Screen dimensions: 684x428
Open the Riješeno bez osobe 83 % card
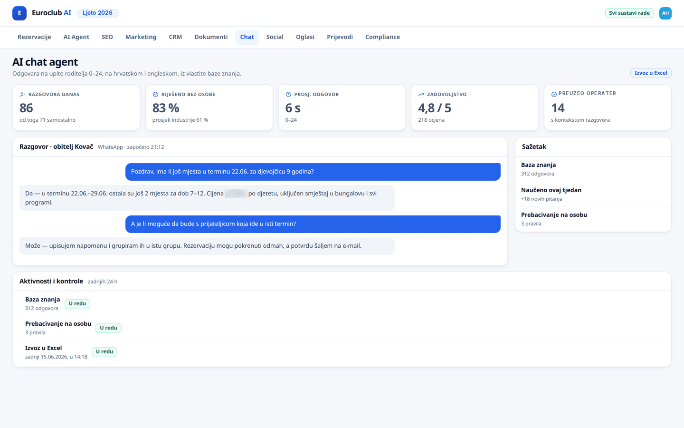209,107
